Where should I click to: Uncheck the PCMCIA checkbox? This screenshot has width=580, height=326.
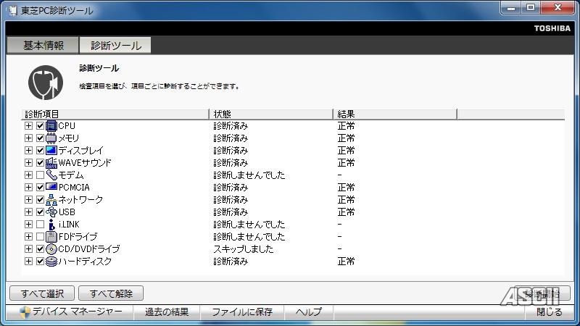[x=41, y=188]
